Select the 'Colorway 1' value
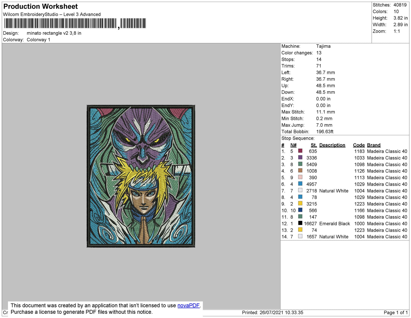The height and width of the screenshot is (318, 411). click(x=38, y=40)
